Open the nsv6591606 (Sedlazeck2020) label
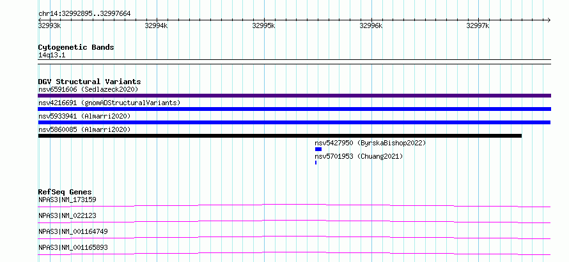Viewport: 569px width, 262px height. [x=88, y=89]
